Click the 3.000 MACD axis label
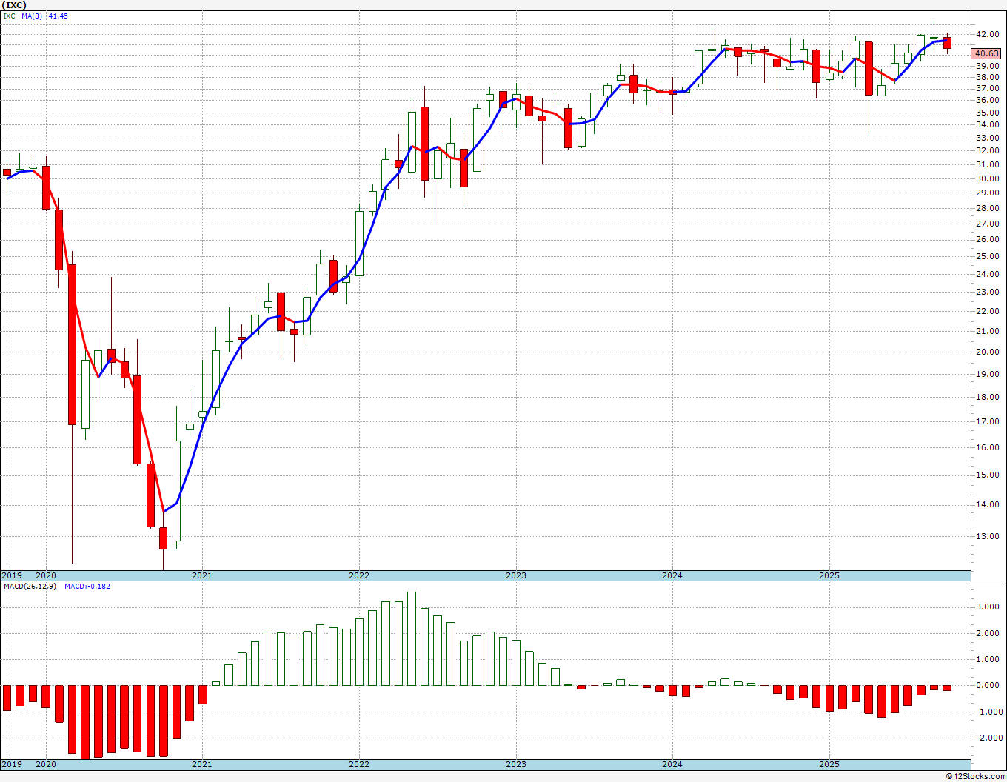This screenshot has width=1007, height=782. coord(989,606)
